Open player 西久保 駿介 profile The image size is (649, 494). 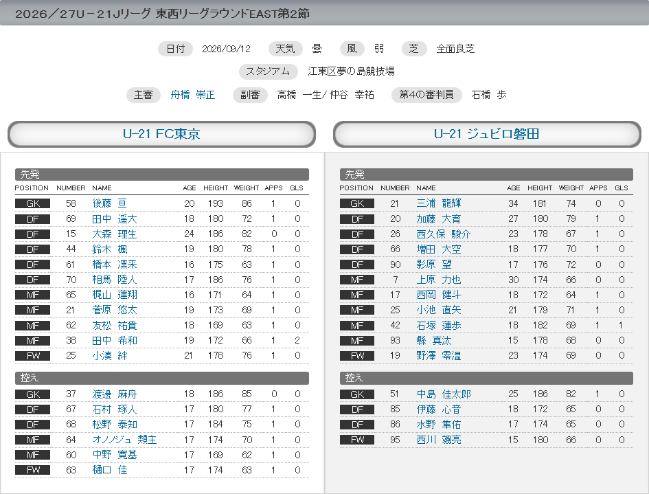pos(444,234)
